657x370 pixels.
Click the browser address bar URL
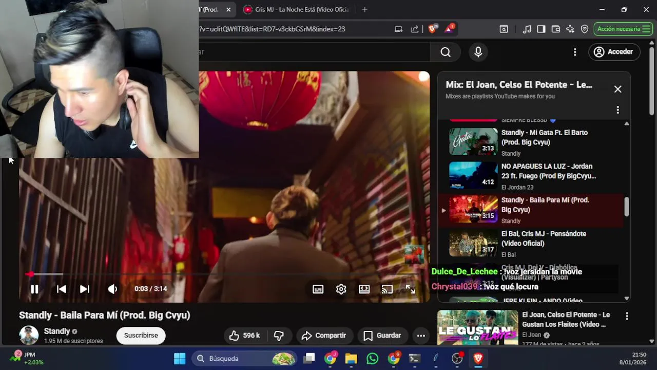pos(272,29)
